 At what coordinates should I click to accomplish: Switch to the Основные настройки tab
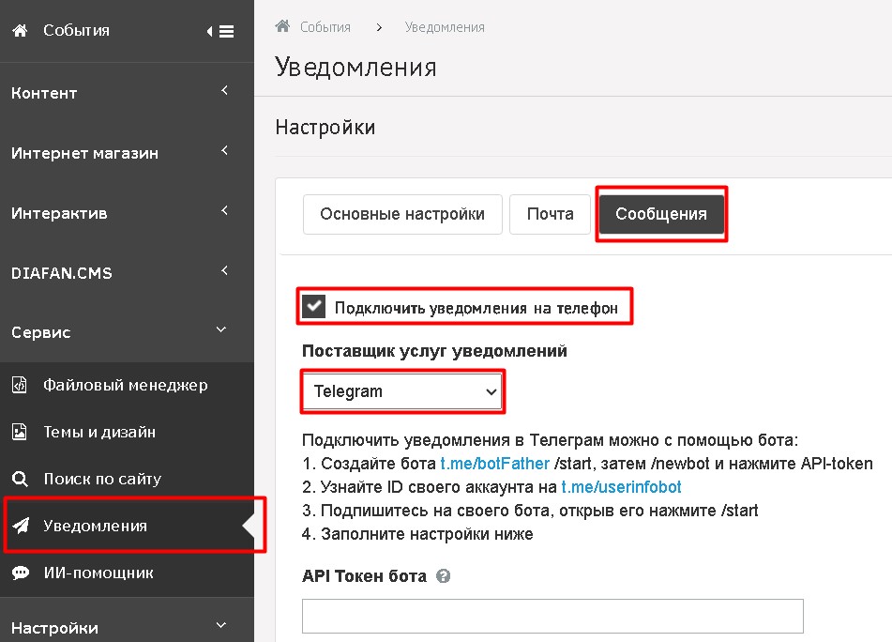point(402,214)
